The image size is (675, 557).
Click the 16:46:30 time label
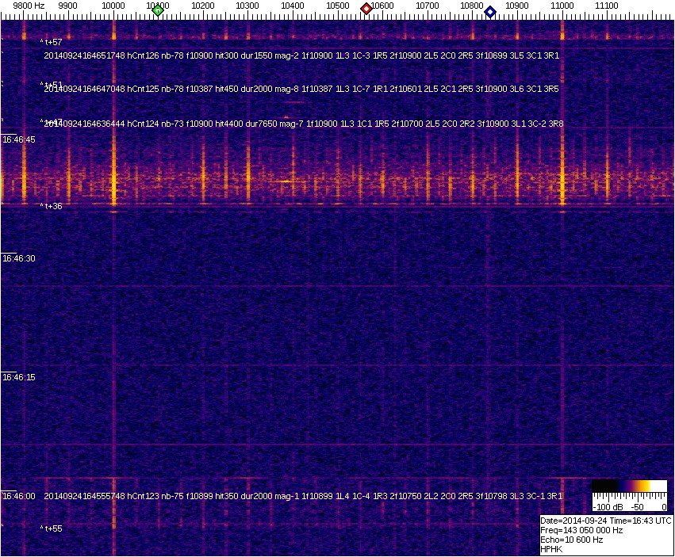(x=19, y=258)
